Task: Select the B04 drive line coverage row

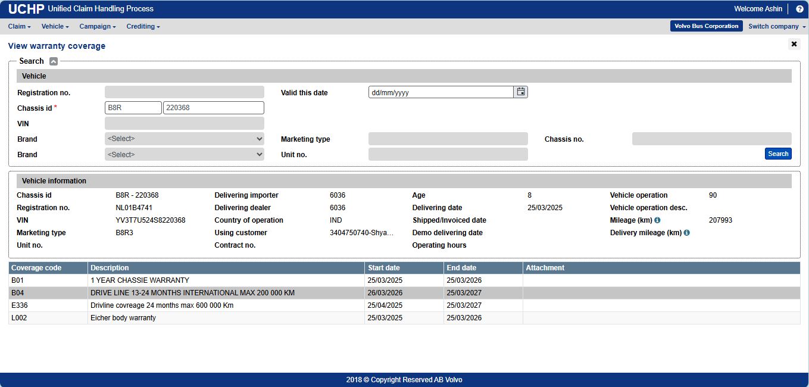Action: pos(192,293)
